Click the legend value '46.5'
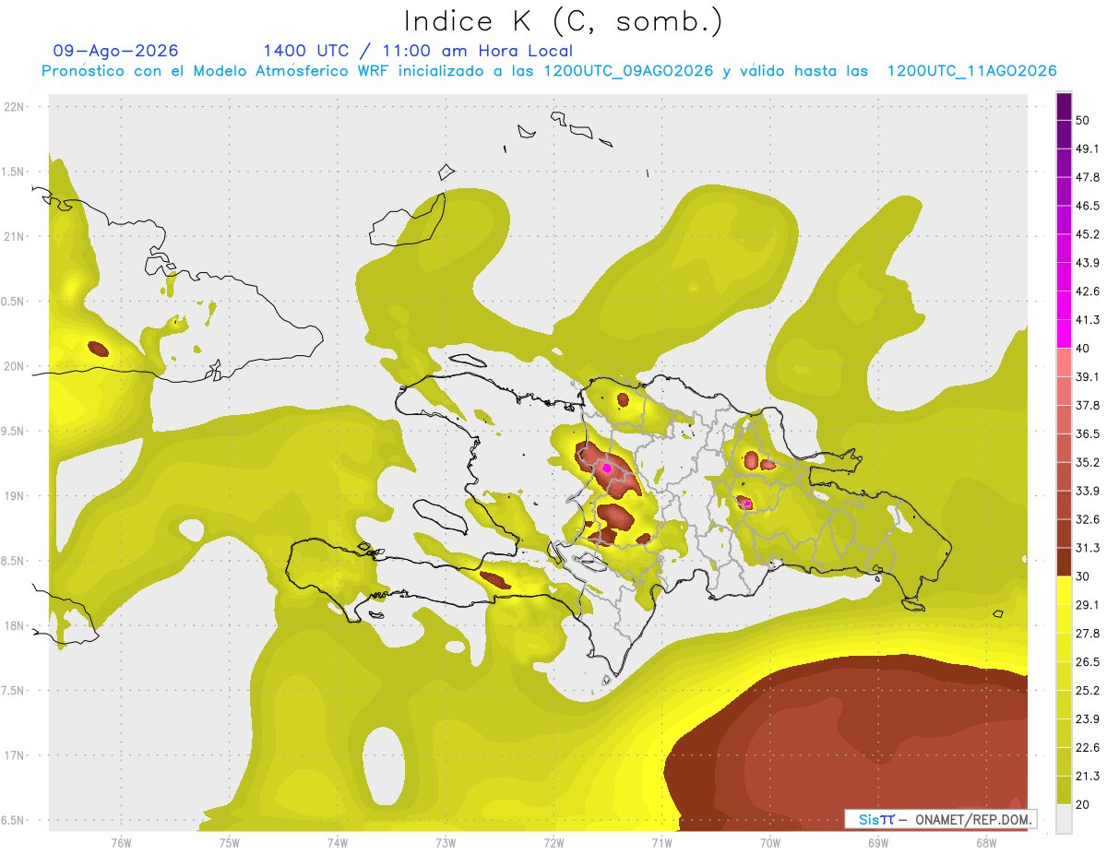The height and width of the screenshot is (855, 1107). pyautogui.click(x=1088, y=206)
